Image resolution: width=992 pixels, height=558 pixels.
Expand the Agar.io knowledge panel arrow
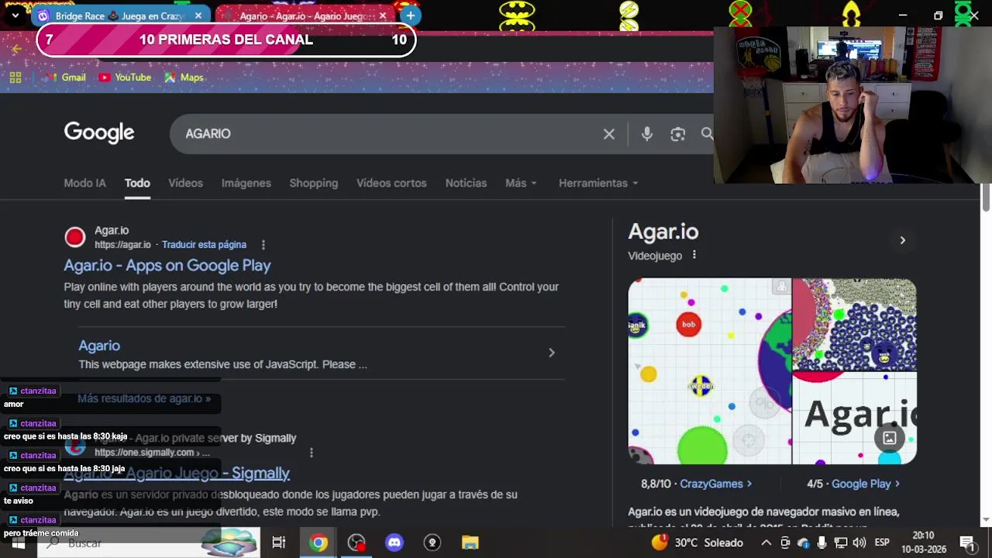click(x=902, y=240)
